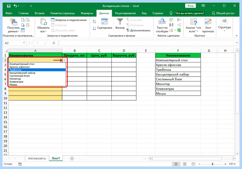Open Page Layout (Разметка страницы) tab

pyautogui.click(x=63, y=13)
